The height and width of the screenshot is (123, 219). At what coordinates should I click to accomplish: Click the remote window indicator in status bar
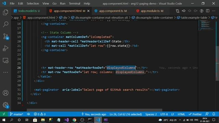pyautogui.click(x=4, y=114)
